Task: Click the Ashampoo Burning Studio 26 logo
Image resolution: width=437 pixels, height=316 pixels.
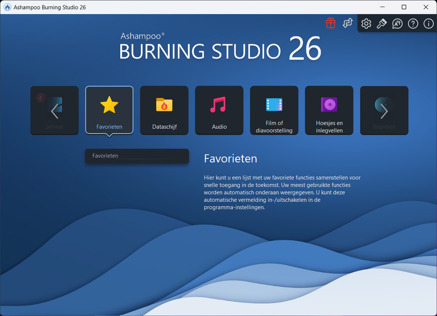Action: click(220, 47)
